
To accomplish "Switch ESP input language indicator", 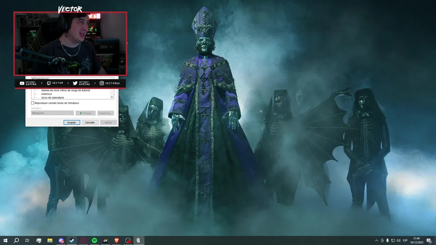I will [x=405, y=241].
